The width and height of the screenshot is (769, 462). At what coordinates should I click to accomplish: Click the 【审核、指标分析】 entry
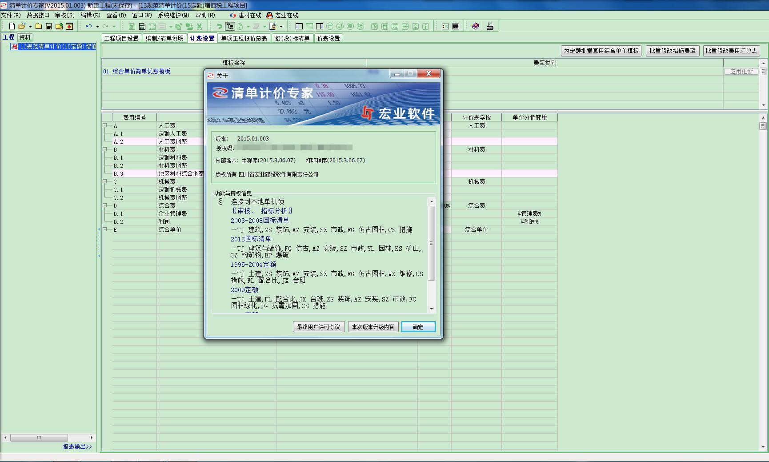click(262, 211)
